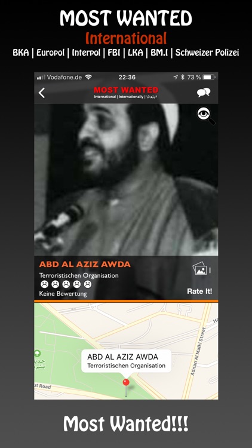Tap the Bluetooth status icon
This screenshot has width=252, height=448.
coord(183,77)
